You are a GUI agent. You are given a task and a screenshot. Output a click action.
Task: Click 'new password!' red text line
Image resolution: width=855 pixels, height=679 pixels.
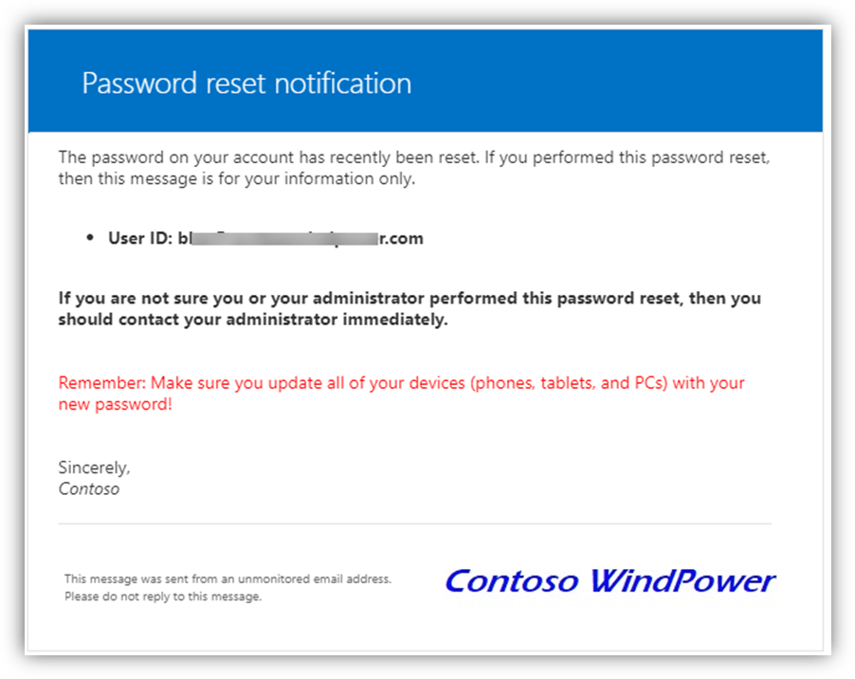[x=115, y=404]
